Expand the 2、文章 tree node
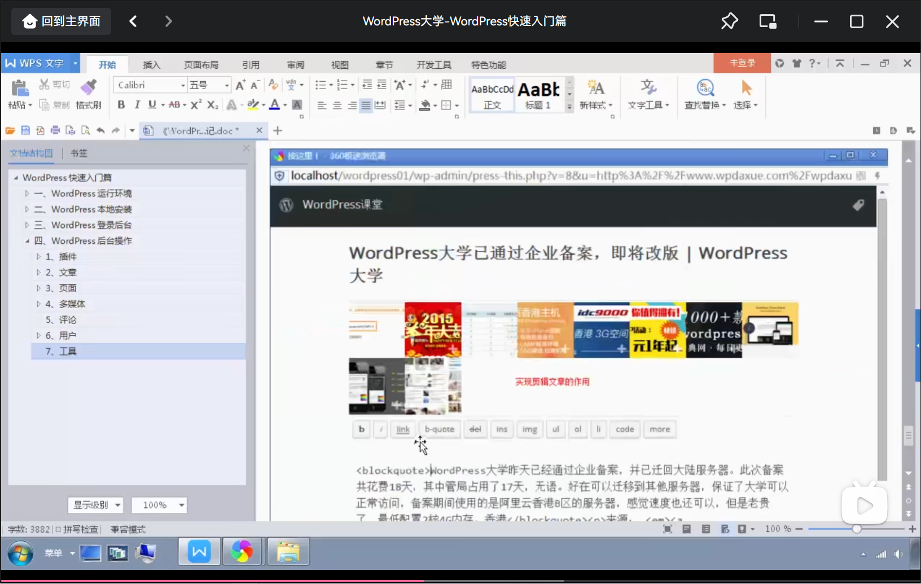 click(x=38, y=273)
